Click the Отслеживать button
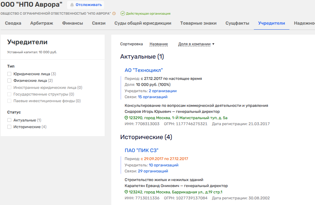The image size is (315, 205). [86, 5]
